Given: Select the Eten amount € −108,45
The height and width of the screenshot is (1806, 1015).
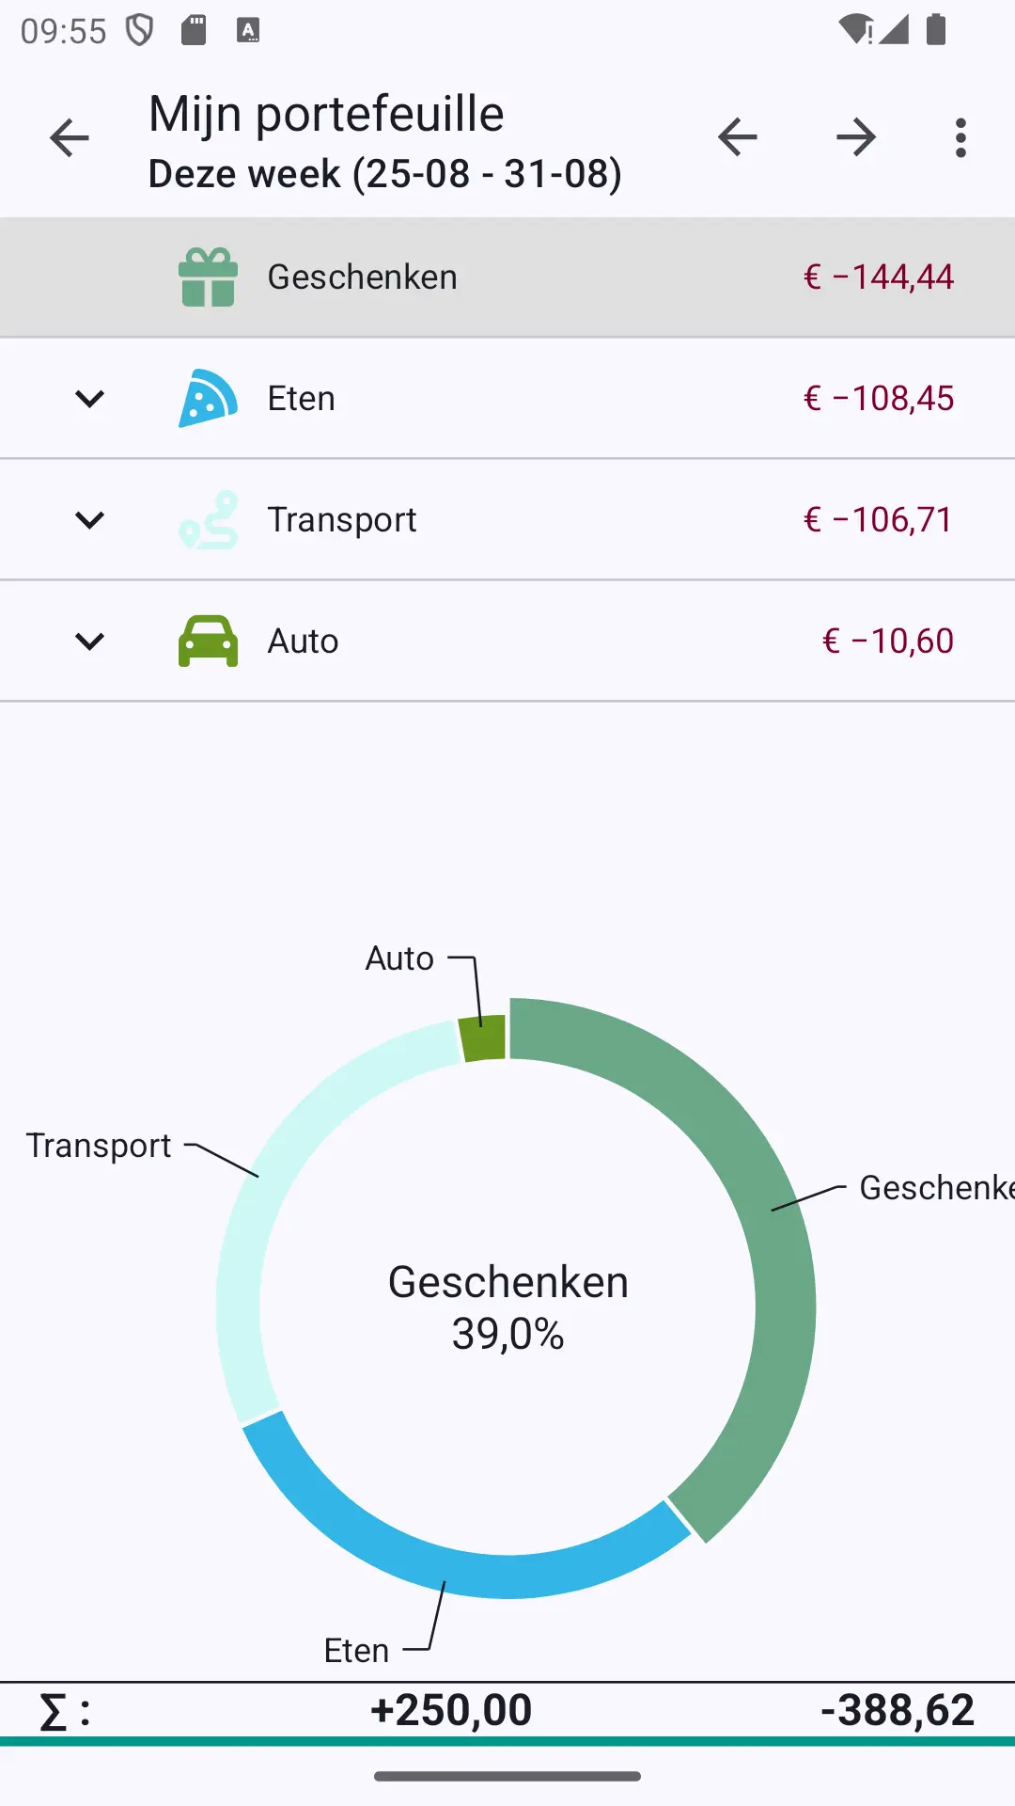Looking at the screenshot, I should pyautogui.click(x=879, y=399).
